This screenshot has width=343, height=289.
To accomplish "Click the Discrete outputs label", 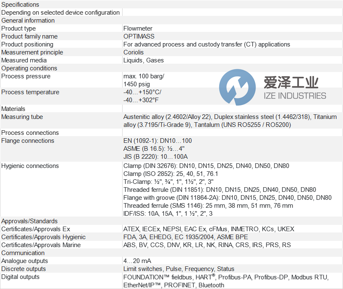I will (24, 269).
